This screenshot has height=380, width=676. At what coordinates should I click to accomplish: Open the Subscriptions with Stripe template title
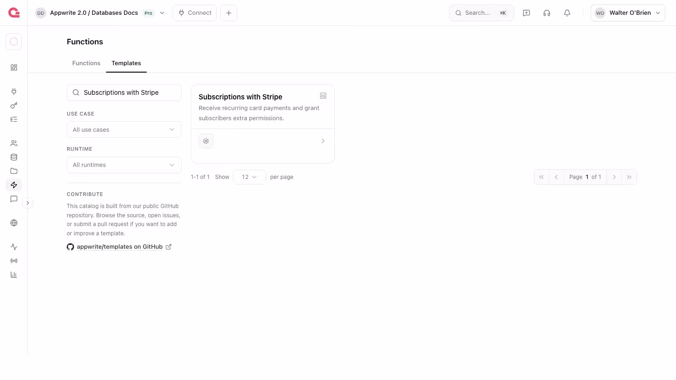click(240, 97)
